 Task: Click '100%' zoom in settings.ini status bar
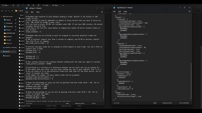click(67, 103)
